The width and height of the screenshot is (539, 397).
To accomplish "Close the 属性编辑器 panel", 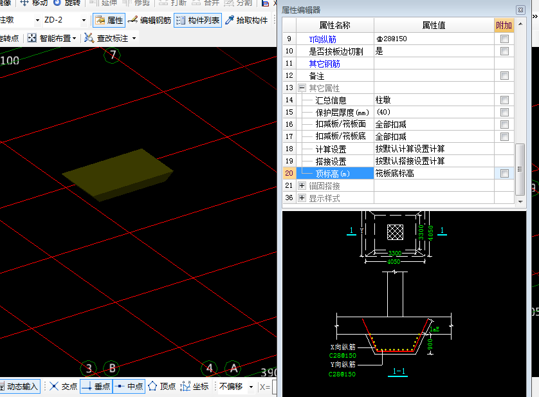I will (520, 10).
